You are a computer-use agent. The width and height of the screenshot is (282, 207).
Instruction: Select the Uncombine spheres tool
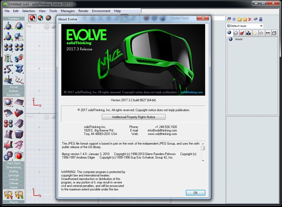point(19,48)
